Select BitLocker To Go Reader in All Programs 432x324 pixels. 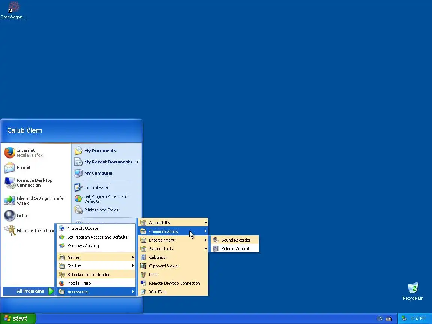pyautogui.click(x=96, y=274)
